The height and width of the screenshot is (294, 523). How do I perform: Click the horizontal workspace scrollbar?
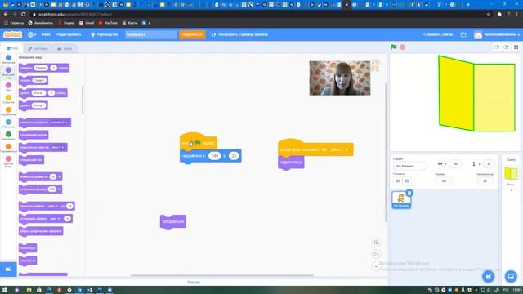[x=222, y=275]
